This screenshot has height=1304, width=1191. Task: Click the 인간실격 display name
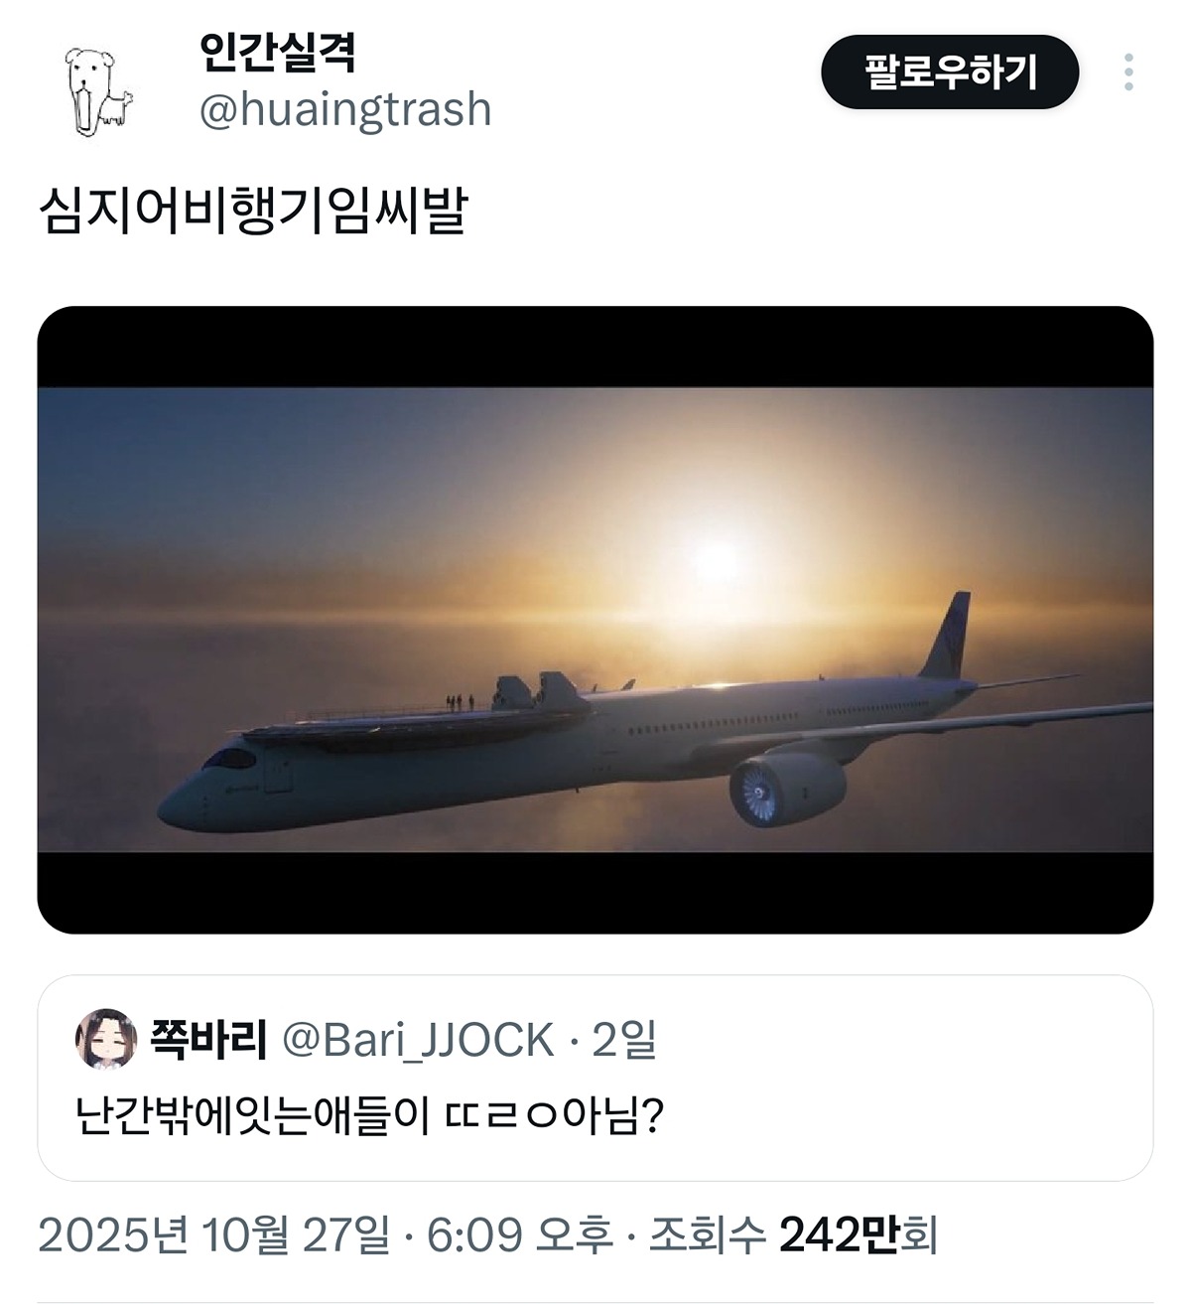277,53
